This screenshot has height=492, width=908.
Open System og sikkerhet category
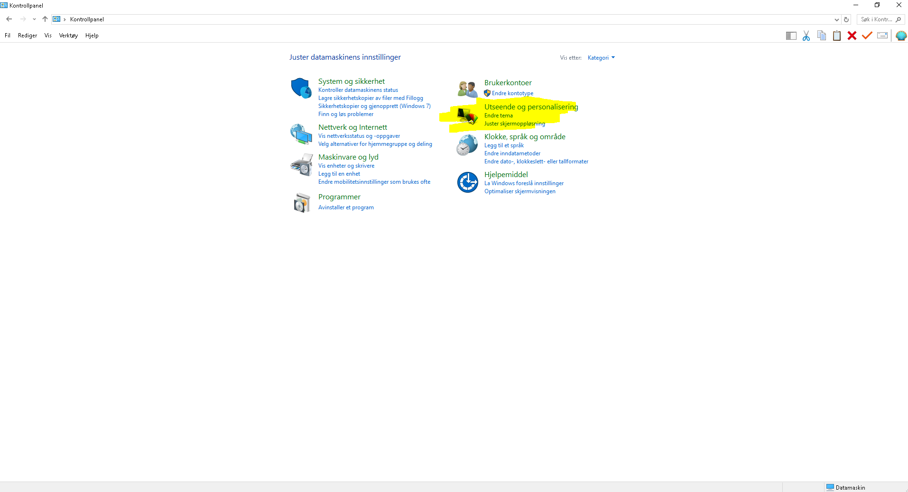352,81
